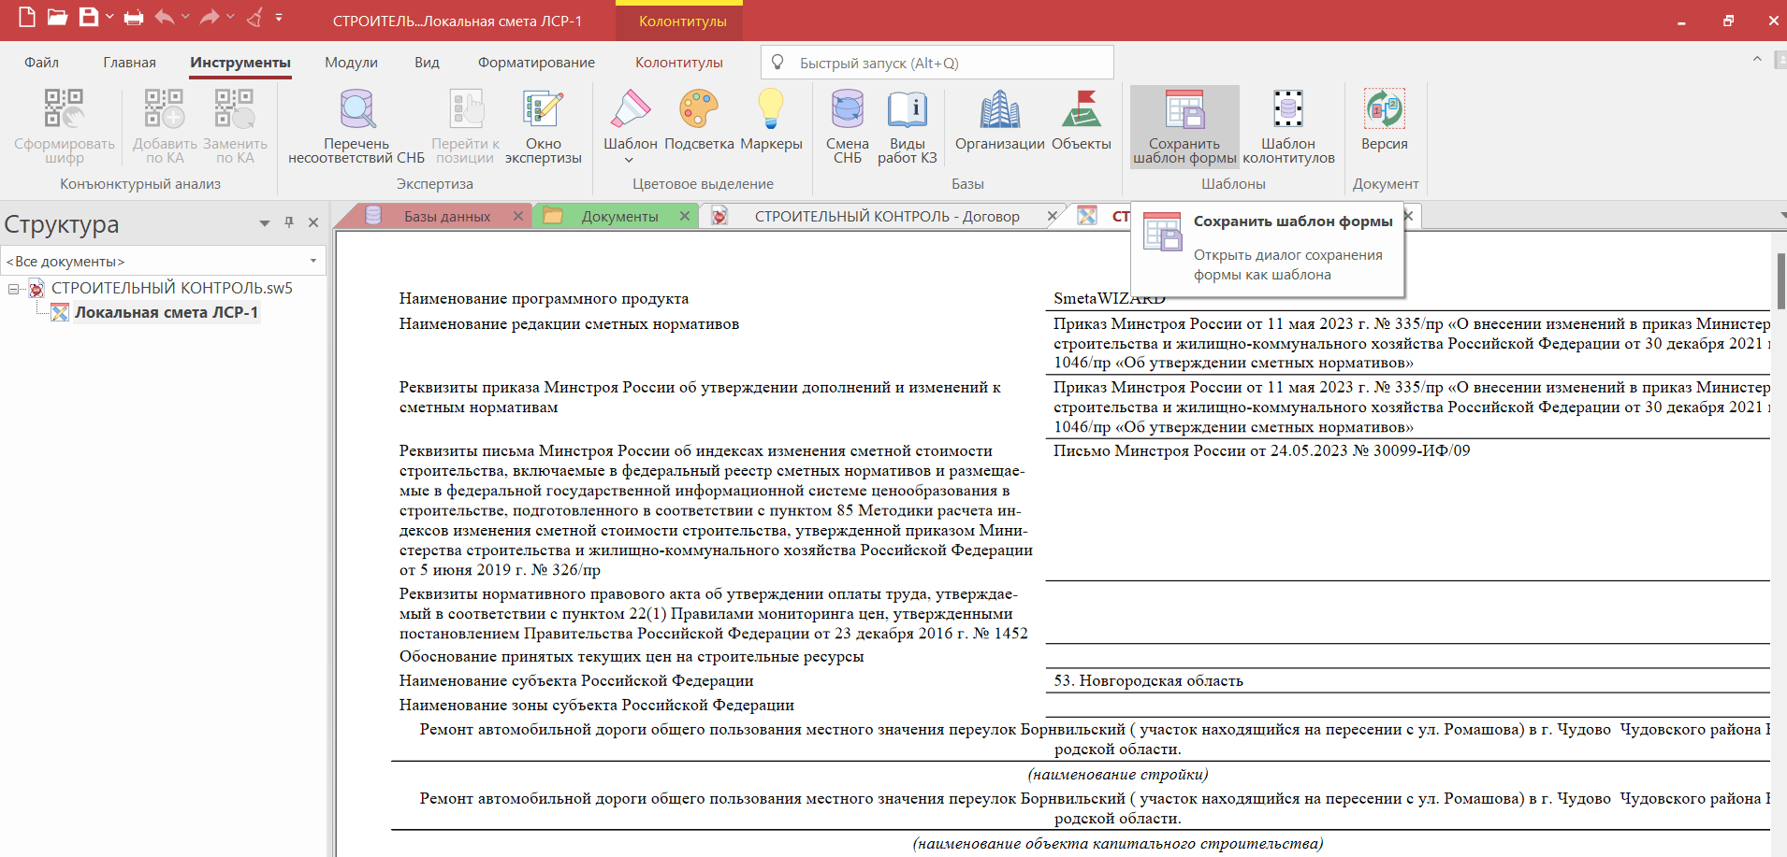Open redo history dropdown arrow

pos(230,17)
